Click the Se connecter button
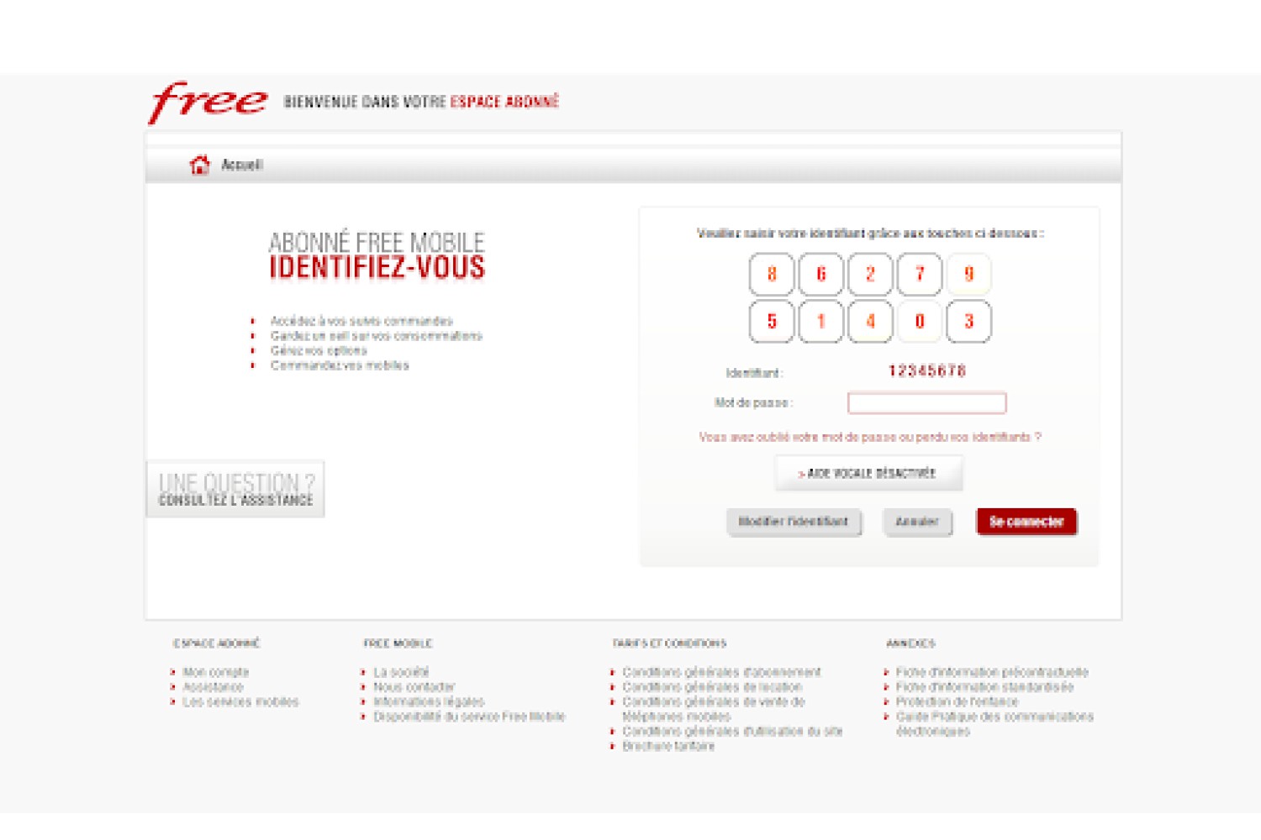The height and width of the screenshot is (840, 1261). pos(1026,522)
